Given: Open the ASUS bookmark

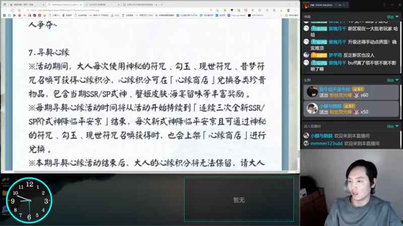Looking at the screenshot, I should pyautogui.click(x=115, y=16).
